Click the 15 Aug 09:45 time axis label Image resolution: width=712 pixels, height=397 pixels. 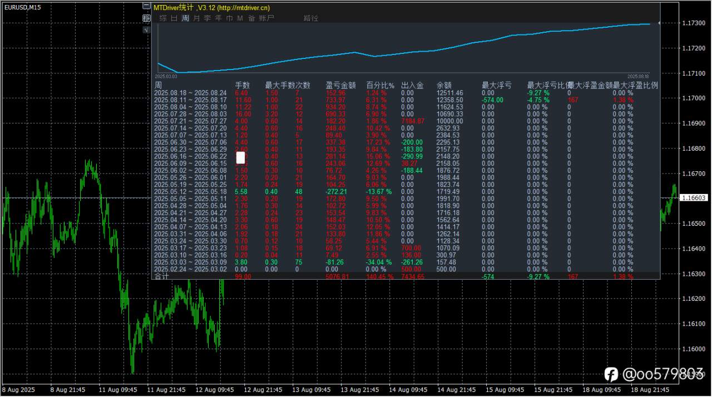pos(505,391)
